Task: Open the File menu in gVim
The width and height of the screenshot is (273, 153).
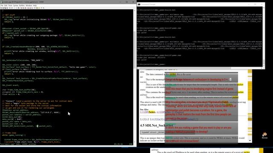Action: 2,6
